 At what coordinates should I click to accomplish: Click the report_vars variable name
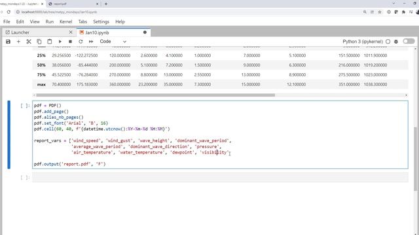[x=48, y=141]
